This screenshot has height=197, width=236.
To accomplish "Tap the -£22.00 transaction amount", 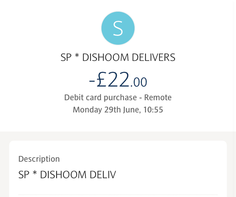I will 118,80.
